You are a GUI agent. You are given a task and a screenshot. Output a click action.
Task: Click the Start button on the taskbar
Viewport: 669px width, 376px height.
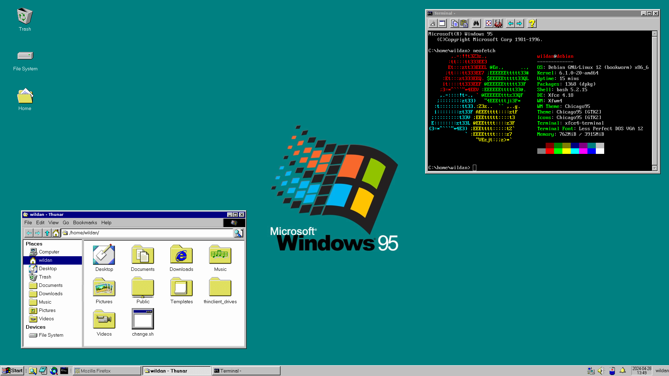[13, 370]
